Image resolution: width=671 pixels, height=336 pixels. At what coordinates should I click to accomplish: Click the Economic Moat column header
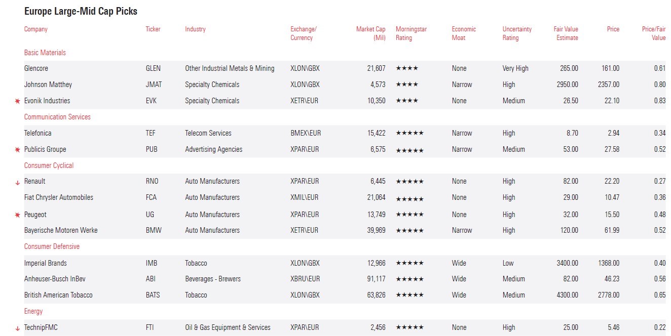click(x=464, y=33)
